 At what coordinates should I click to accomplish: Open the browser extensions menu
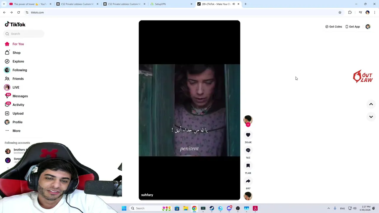(x=350, y=12)
